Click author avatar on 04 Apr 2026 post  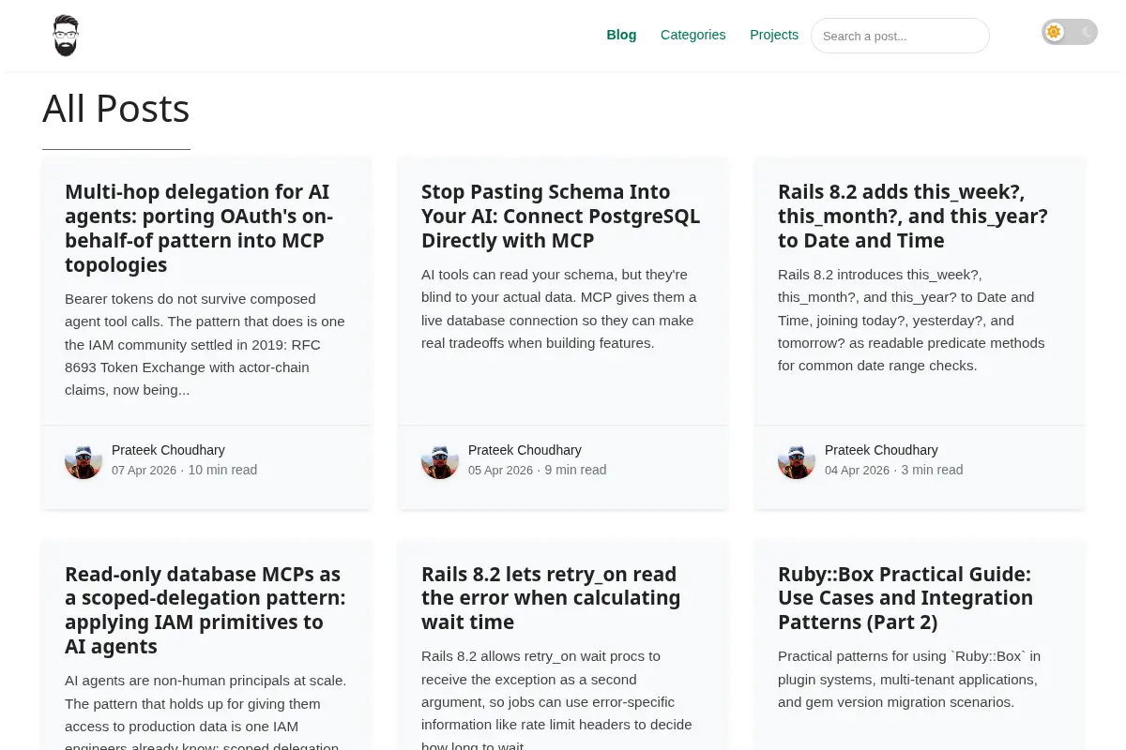[x=797, y=460]
